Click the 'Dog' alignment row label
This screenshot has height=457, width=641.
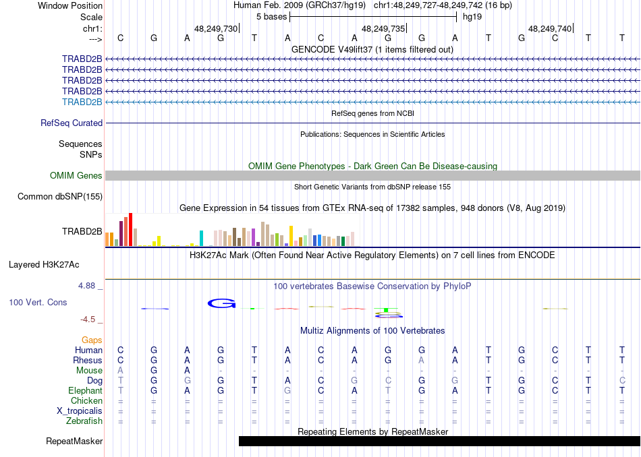click(94, 381)
